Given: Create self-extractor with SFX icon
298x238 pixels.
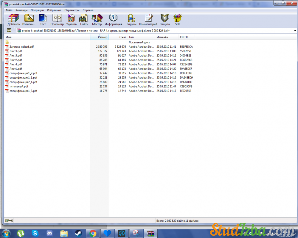Looking at the screenshot, I should 178,20.
